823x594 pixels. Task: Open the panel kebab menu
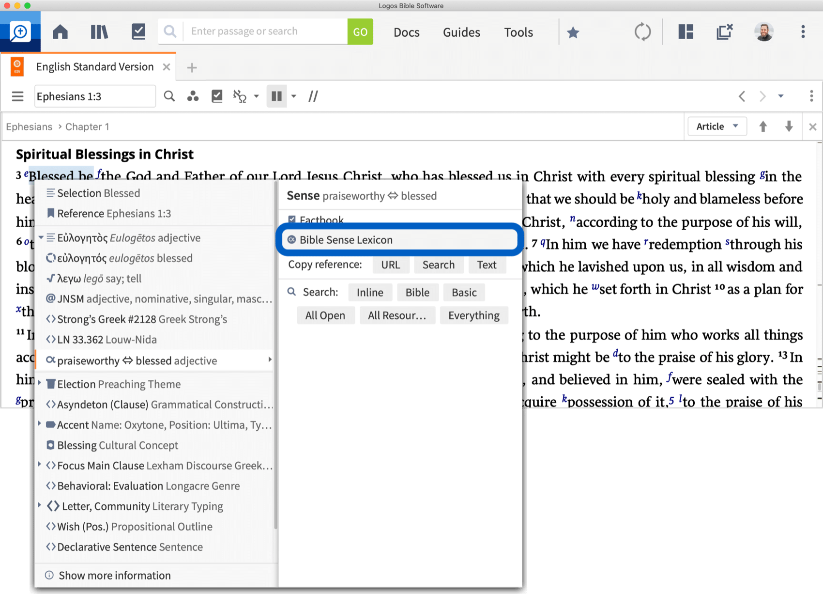[x=812, y=96]
